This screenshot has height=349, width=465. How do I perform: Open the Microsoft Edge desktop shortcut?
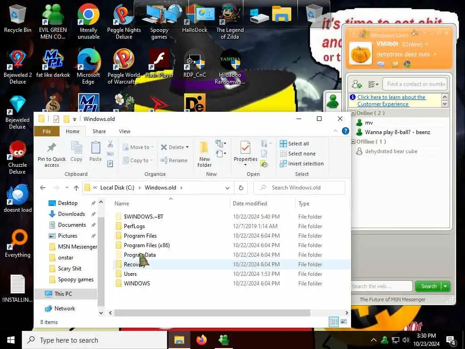[x=89, y=67]
